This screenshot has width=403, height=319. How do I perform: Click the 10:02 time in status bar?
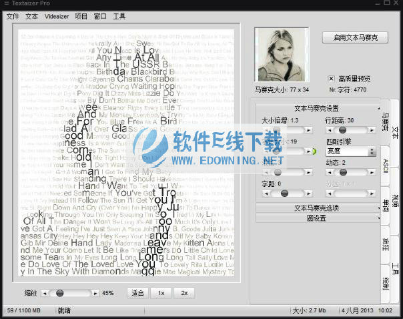385,310
